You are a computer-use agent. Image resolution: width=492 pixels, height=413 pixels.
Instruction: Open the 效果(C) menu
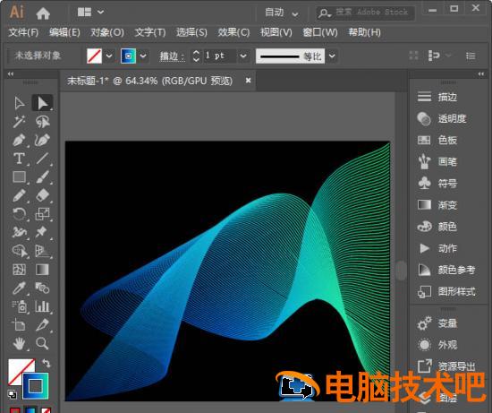[233, 32]
